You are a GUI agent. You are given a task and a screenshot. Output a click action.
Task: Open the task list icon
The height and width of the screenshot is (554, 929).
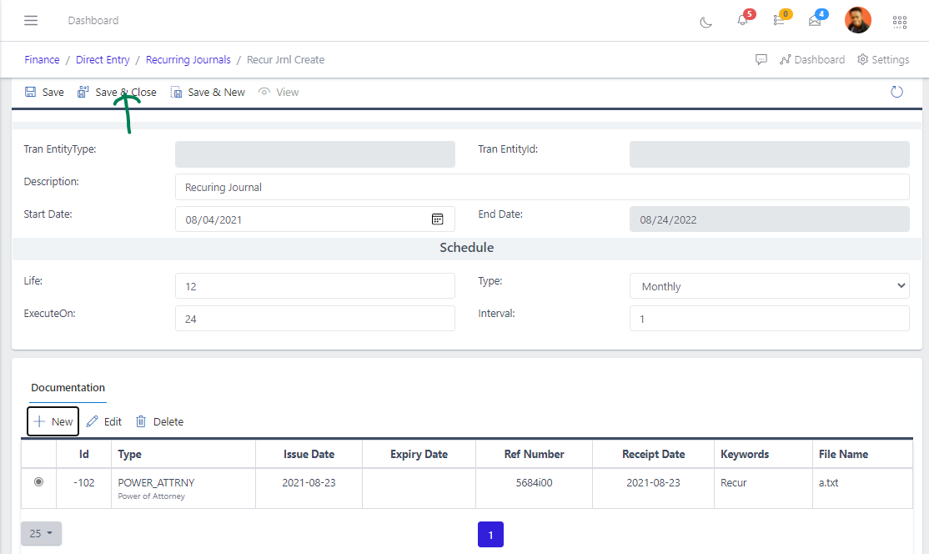779,20
